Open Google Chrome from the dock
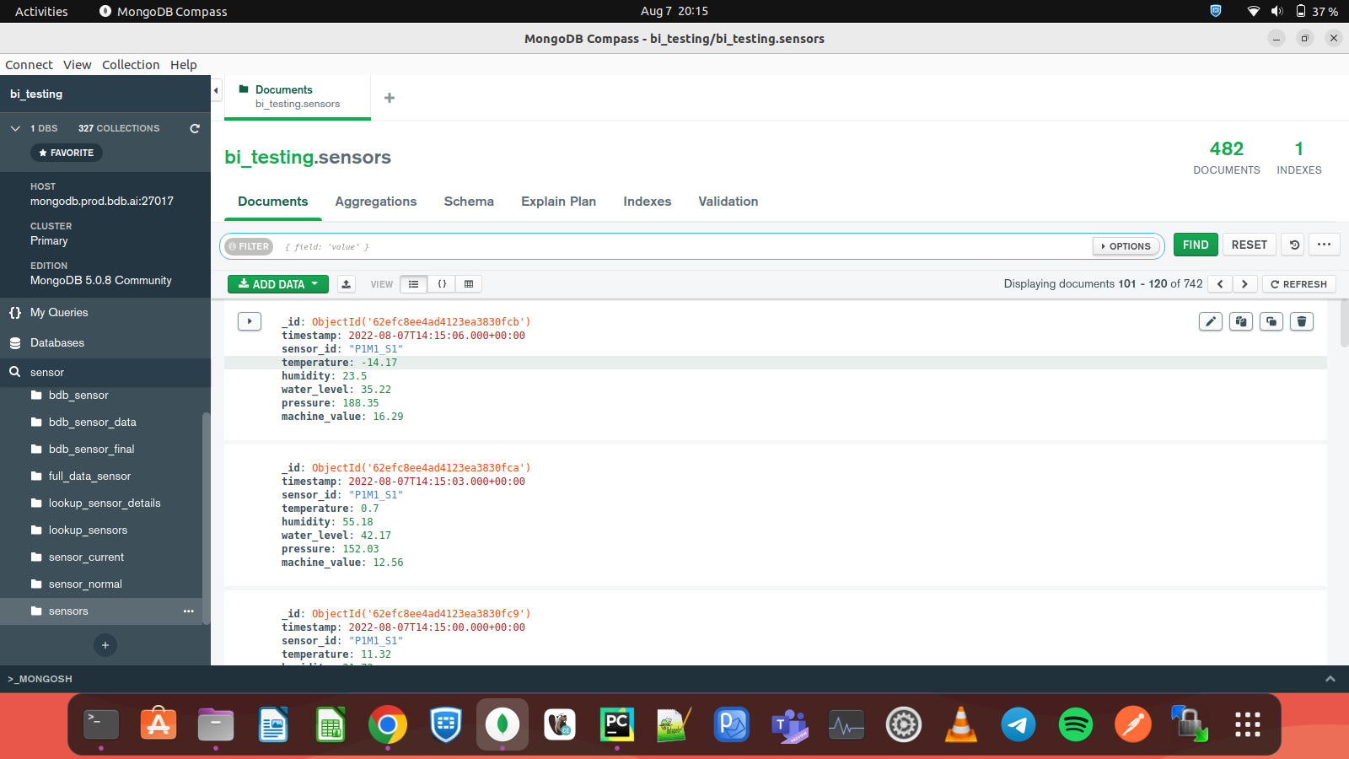The width and height of the screenshot is (1349, 759). coord(388,724)
